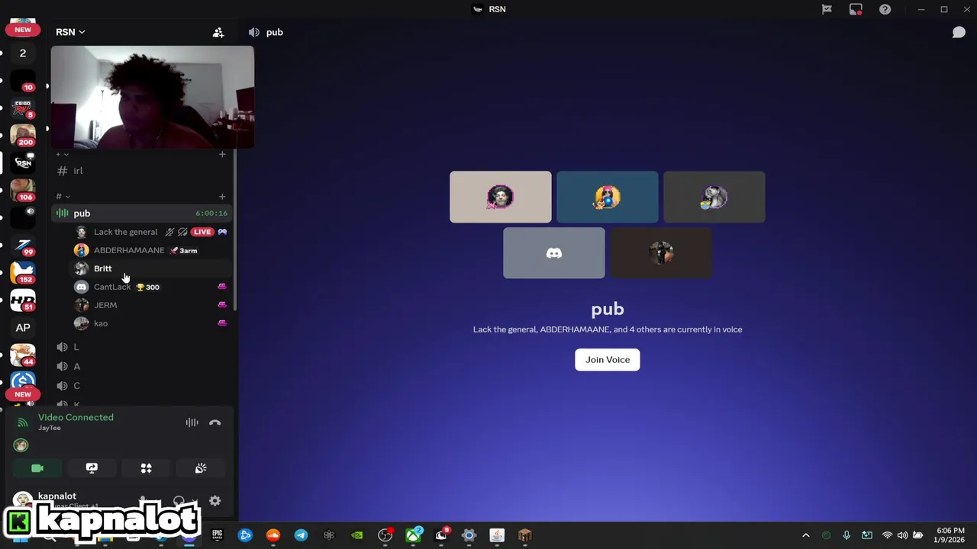
Task: Open the server with the 10 badge
Action: (x=23, y=80)
